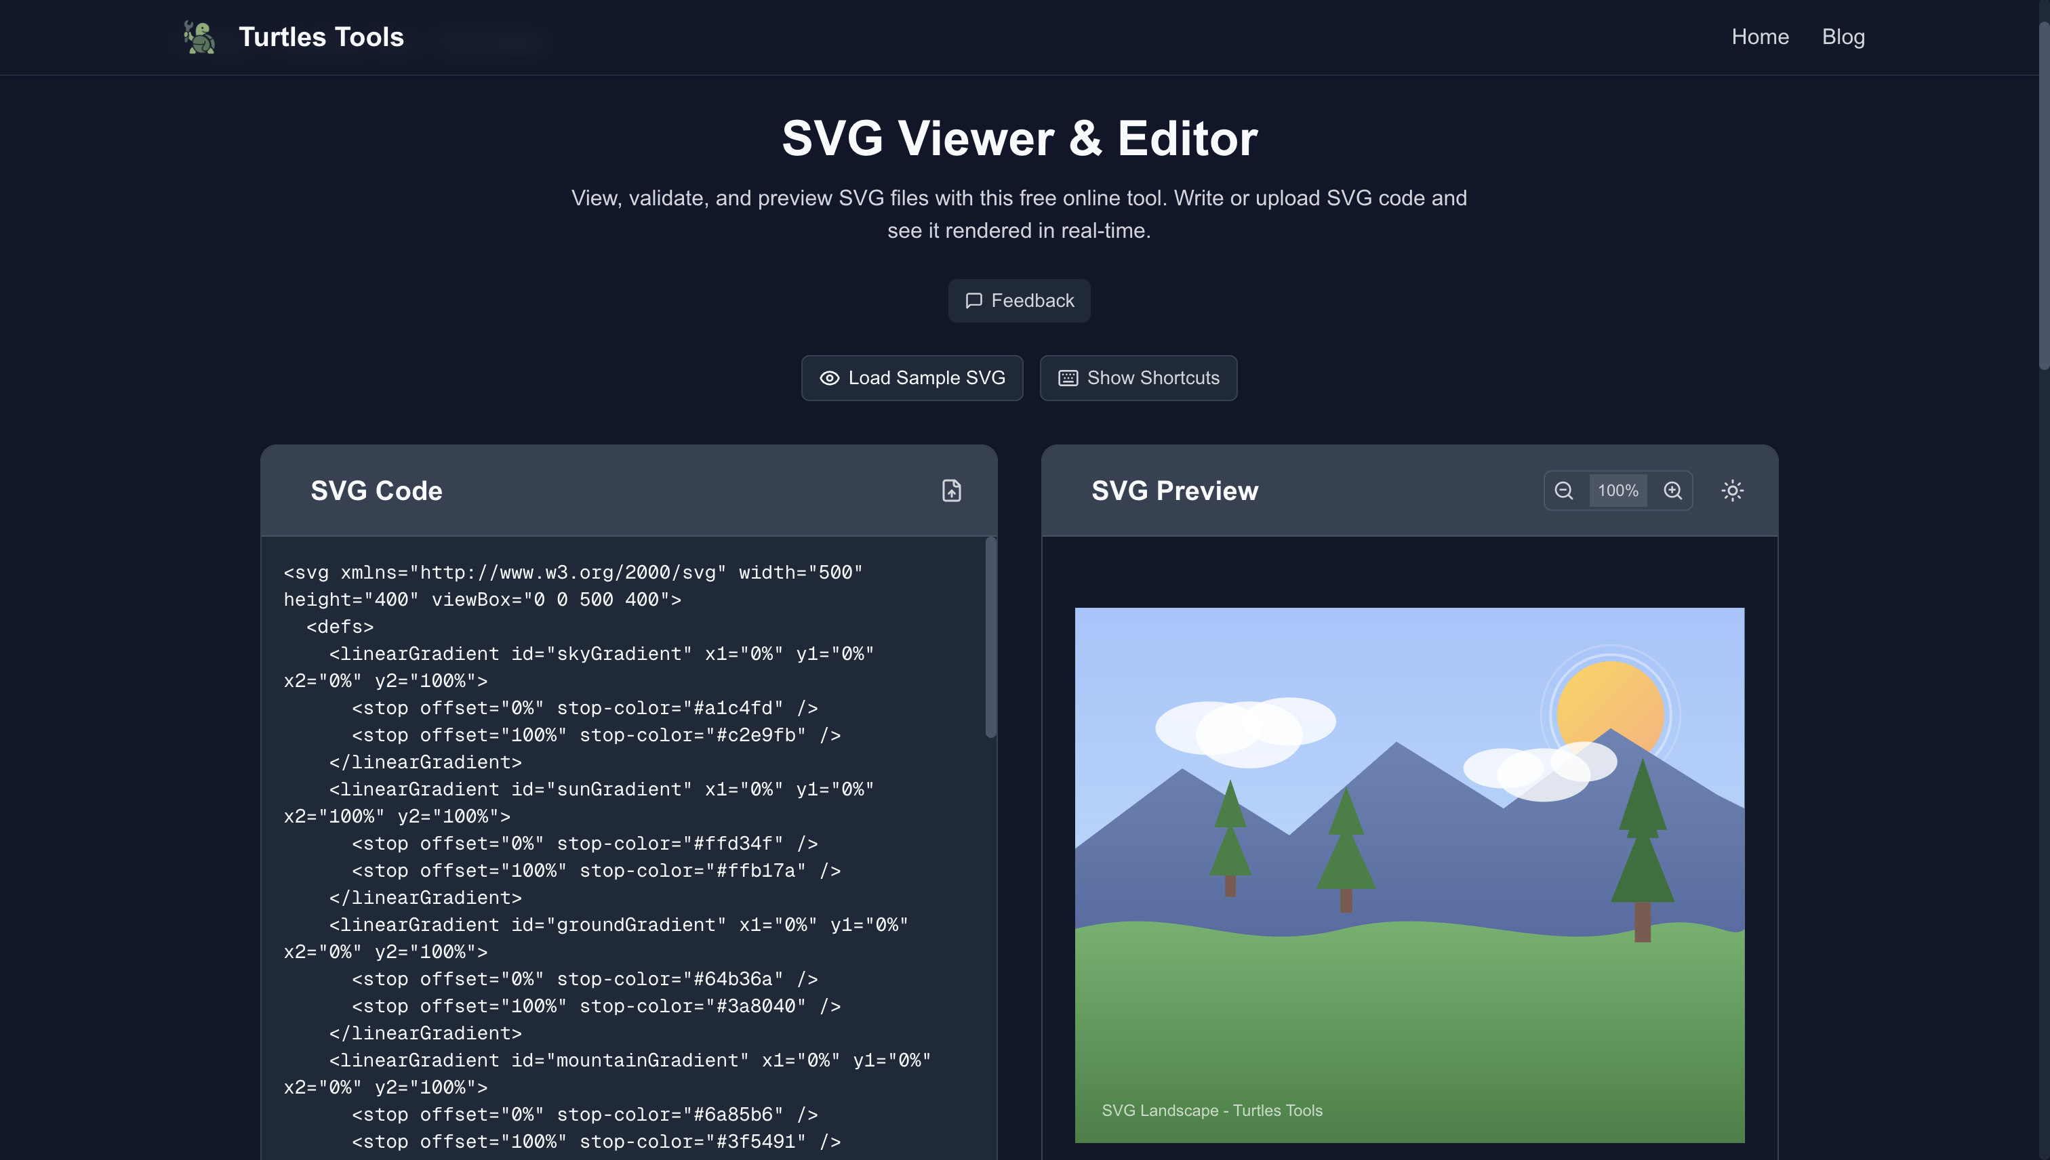
Task: Click the keyboard icon on Show Shortcuts
Action: coord(1068,377)
